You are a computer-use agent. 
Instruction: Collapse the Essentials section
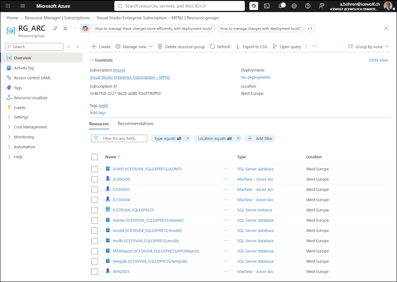(101, 60)
